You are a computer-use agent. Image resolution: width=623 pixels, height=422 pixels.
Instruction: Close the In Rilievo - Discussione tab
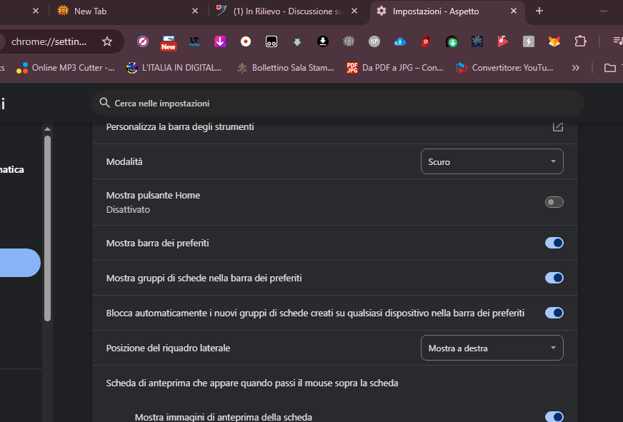pos(354,11)
